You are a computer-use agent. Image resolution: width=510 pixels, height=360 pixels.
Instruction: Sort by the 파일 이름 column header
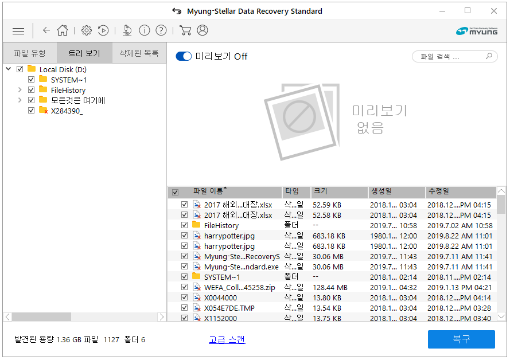pos(225,192)
